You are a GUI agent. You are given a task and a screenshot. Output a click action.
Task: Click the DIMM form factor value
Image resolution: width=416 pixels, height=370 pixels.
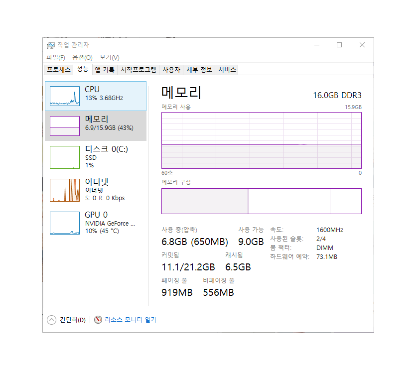coord(325,248)
